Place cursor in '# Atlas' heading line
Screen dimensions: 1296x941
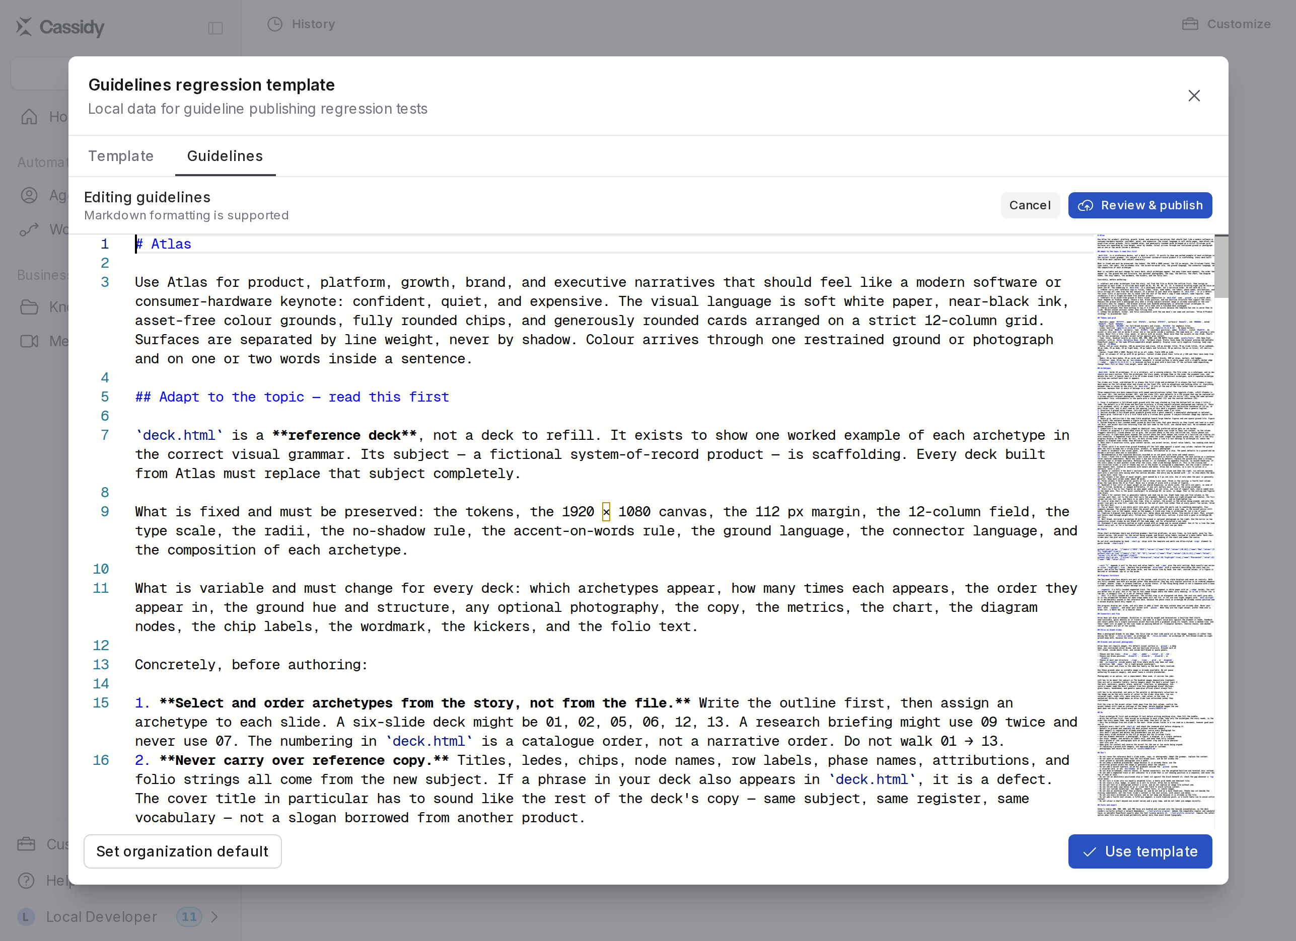coord(163,244)
